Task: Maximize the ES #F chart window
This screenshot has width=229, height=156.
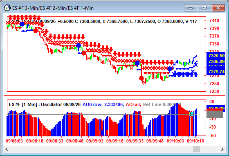Action: coord(204,8)
